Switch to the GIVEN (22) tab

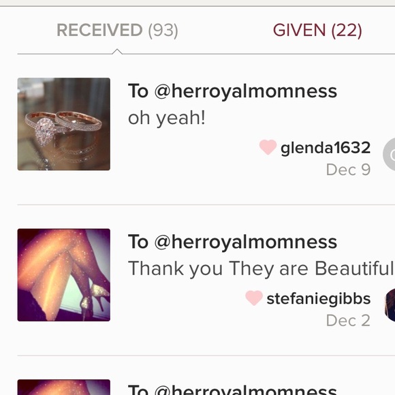pos(317,31)
